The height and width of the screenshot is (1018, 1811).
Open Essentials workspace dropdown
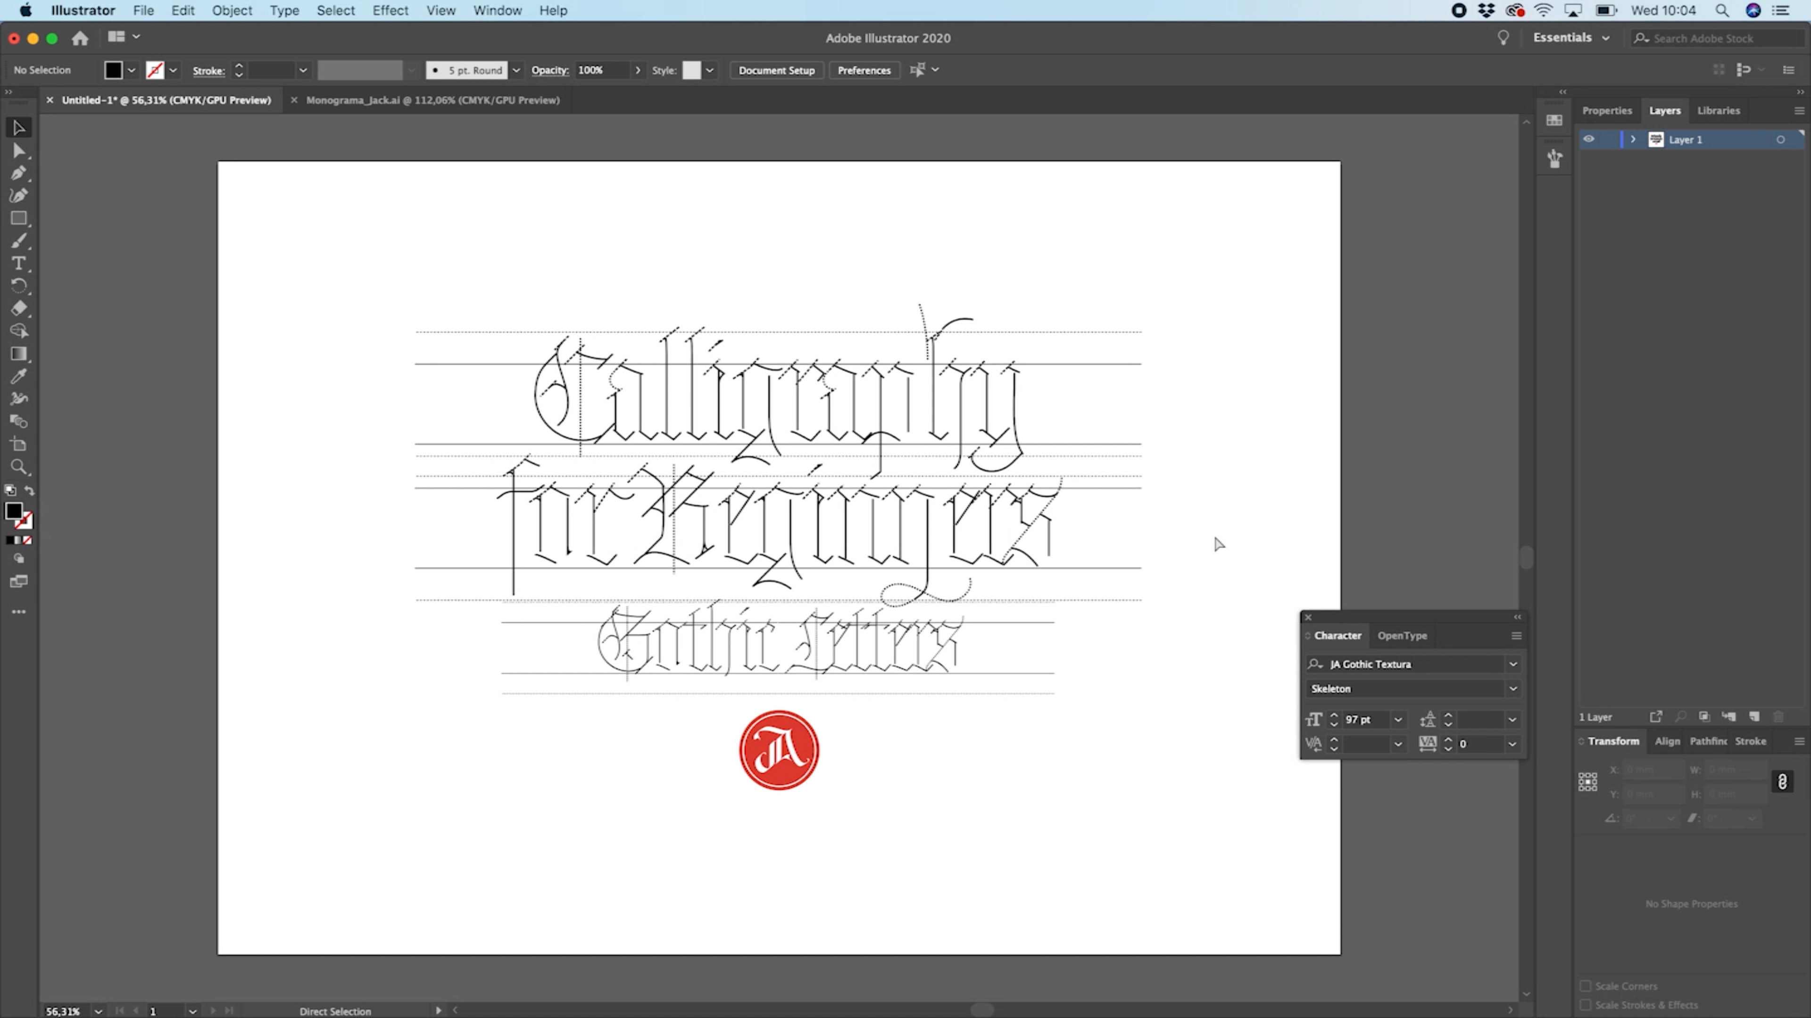click(x=1571, y=38)
